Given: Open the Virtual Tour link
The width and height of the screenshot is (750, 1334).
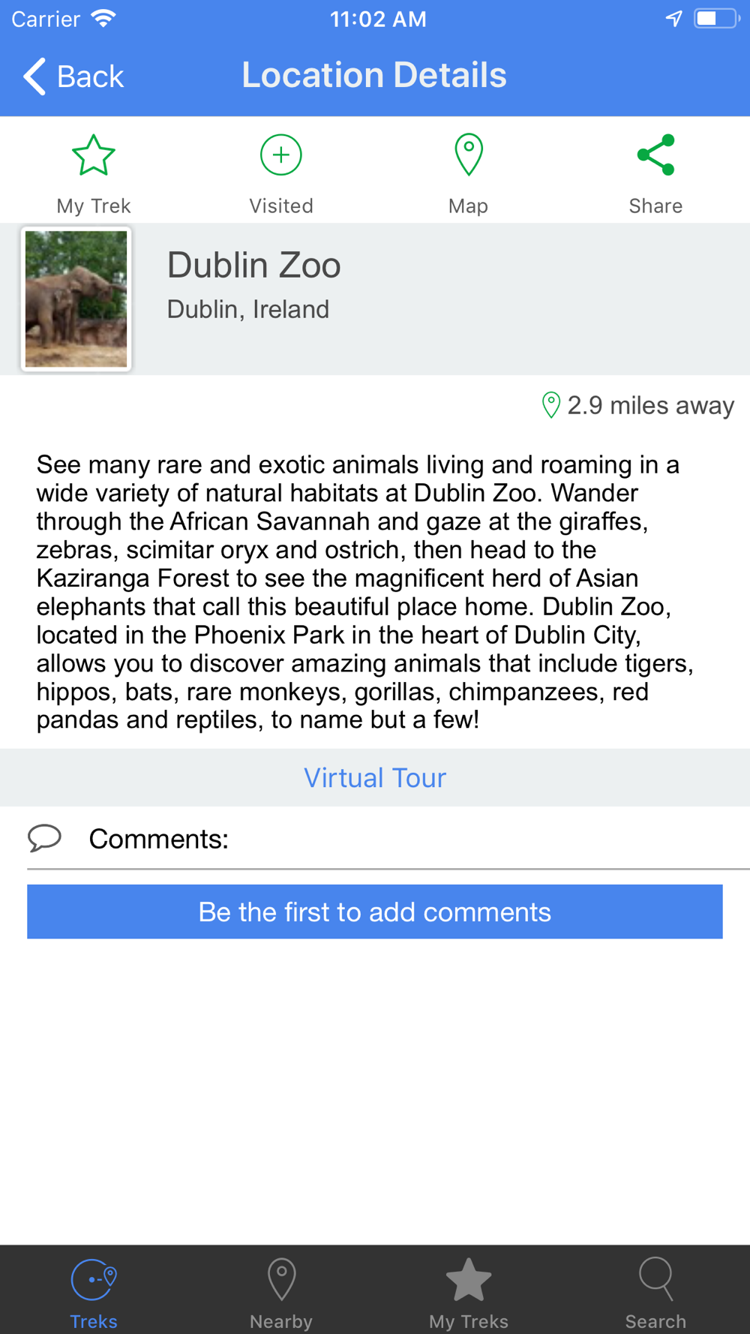Looking at the screenshot, I should click(x=375, y=778).
